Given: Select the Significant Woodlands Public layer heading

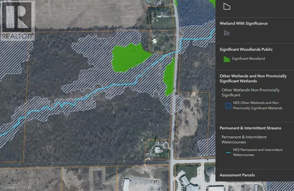Looking at the screenshot, I should click(x=246, y=49).
